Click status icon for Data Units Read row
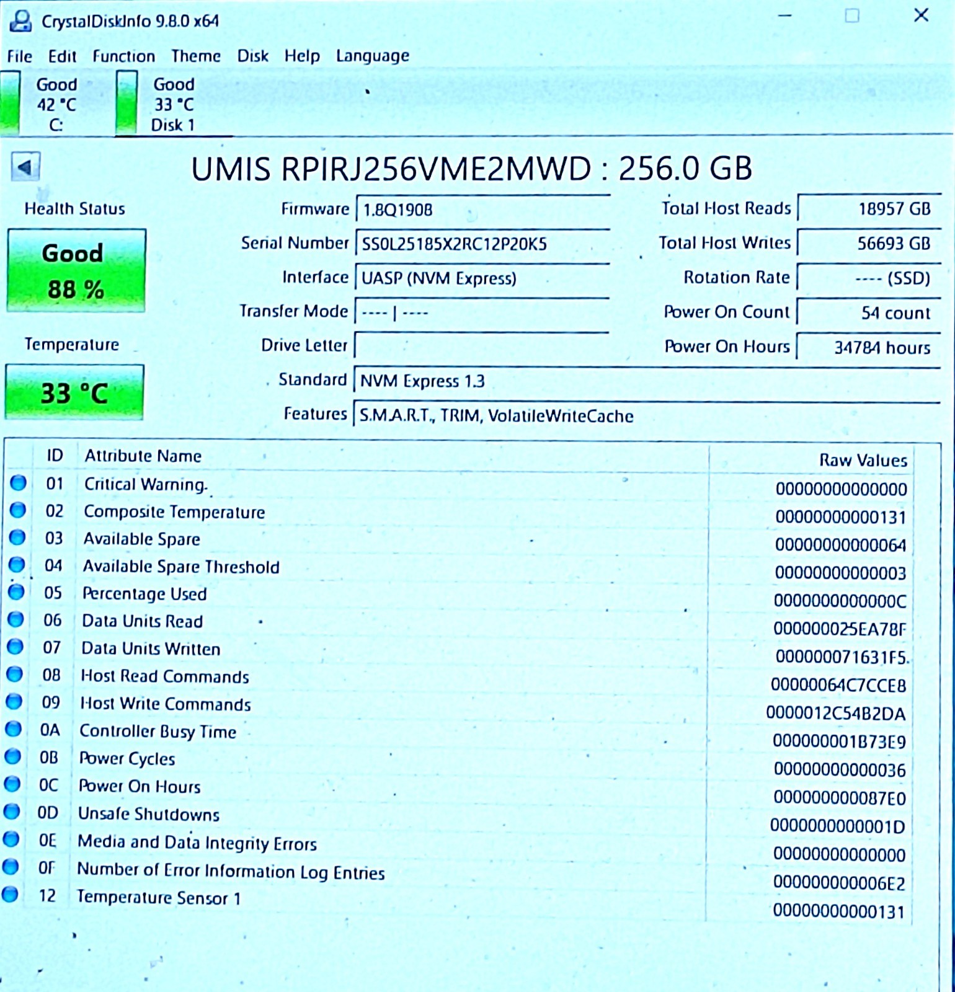955x992 pixels. click(x=16, y=619)
